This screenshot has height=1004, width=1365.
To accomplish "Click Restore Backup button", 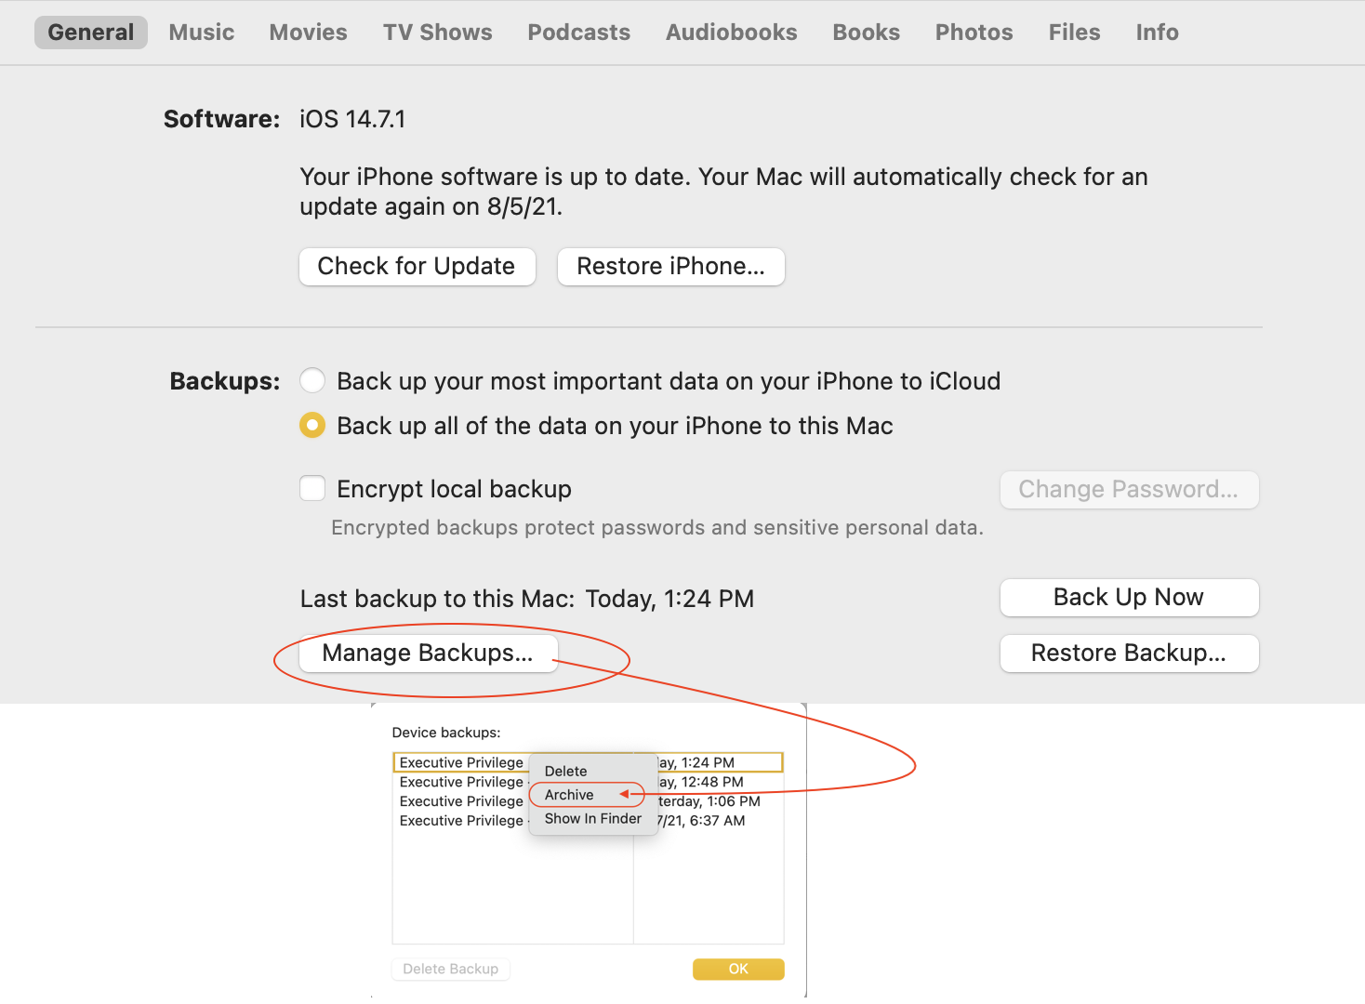I will point(1129,654).
